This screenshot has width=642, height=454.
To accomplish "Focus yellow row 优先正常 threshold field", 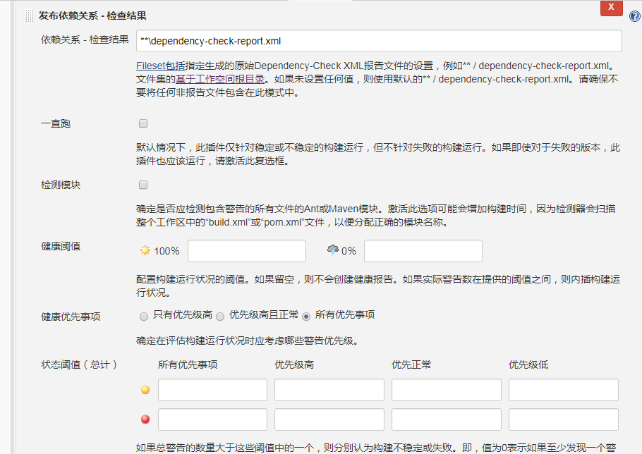I will pos(447,390).
